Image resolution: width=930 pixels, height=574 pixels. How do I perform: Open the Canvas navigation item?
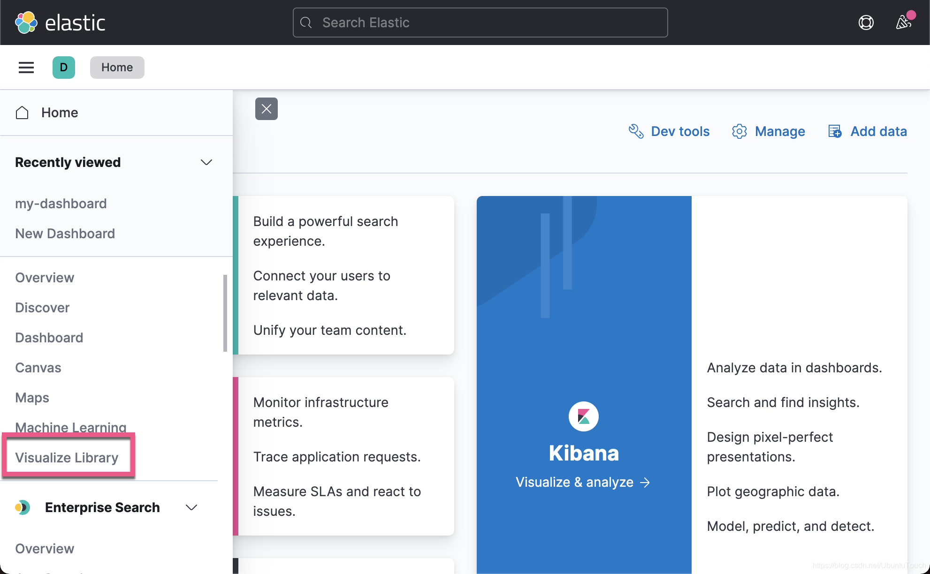(x=38, y=368)
